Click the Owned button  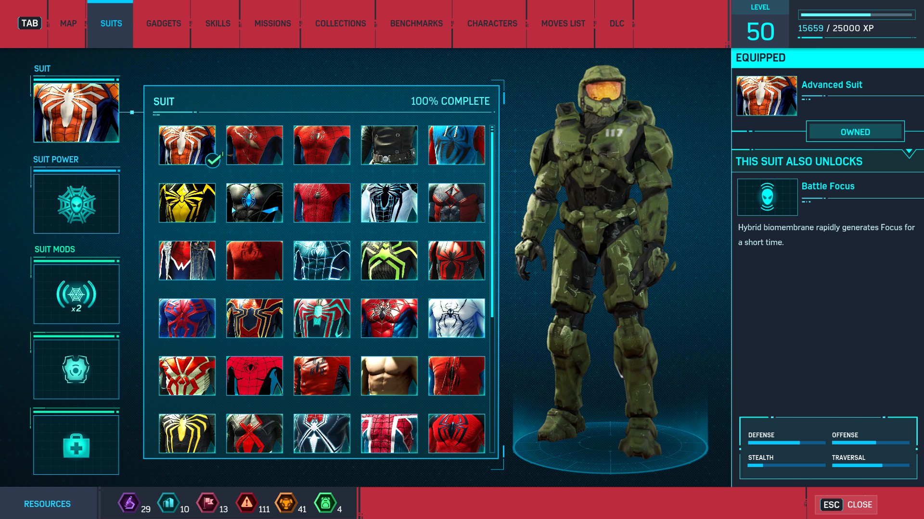(855, 132)
